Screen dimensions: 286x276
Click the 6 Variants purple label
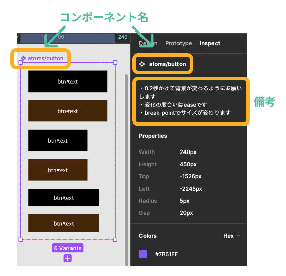67,248
